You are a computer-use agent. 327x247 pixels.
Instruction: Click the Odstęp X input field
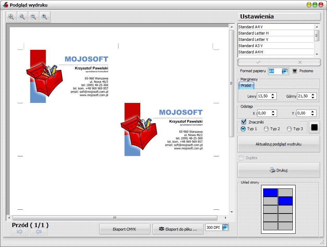coord(264,113)
